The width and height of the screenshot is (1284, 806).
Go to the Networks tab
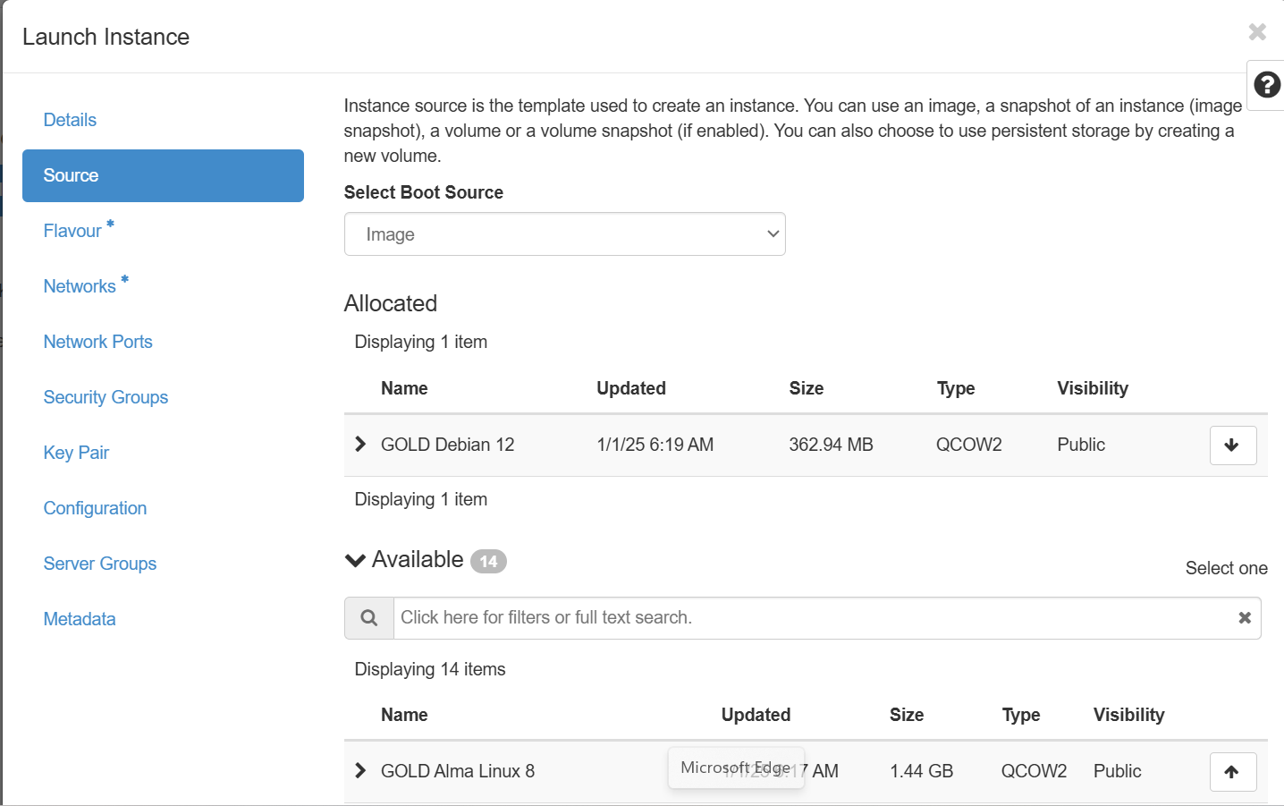(x=80, y=286)
